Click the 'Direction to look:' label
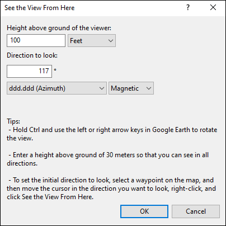This screenshot has height=226, width=226. [32, 55]
